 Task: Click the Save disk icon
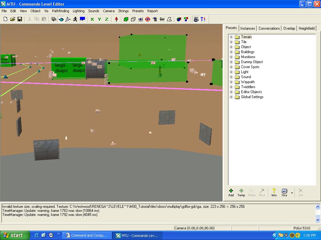point(20,19)
